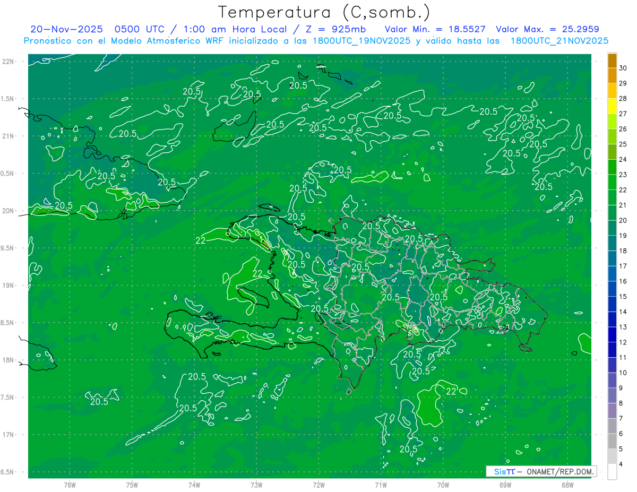Click the color scale label '25'
Image resolution: width=637 pixels, height=492 pixels.
coord(624,144)
